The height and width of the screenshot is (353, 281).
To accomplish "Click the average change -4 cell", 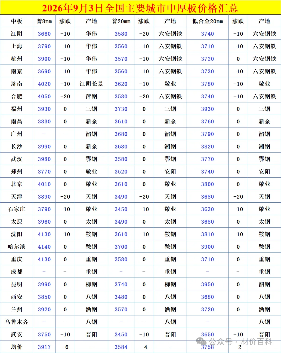I will tap(144, 347).
